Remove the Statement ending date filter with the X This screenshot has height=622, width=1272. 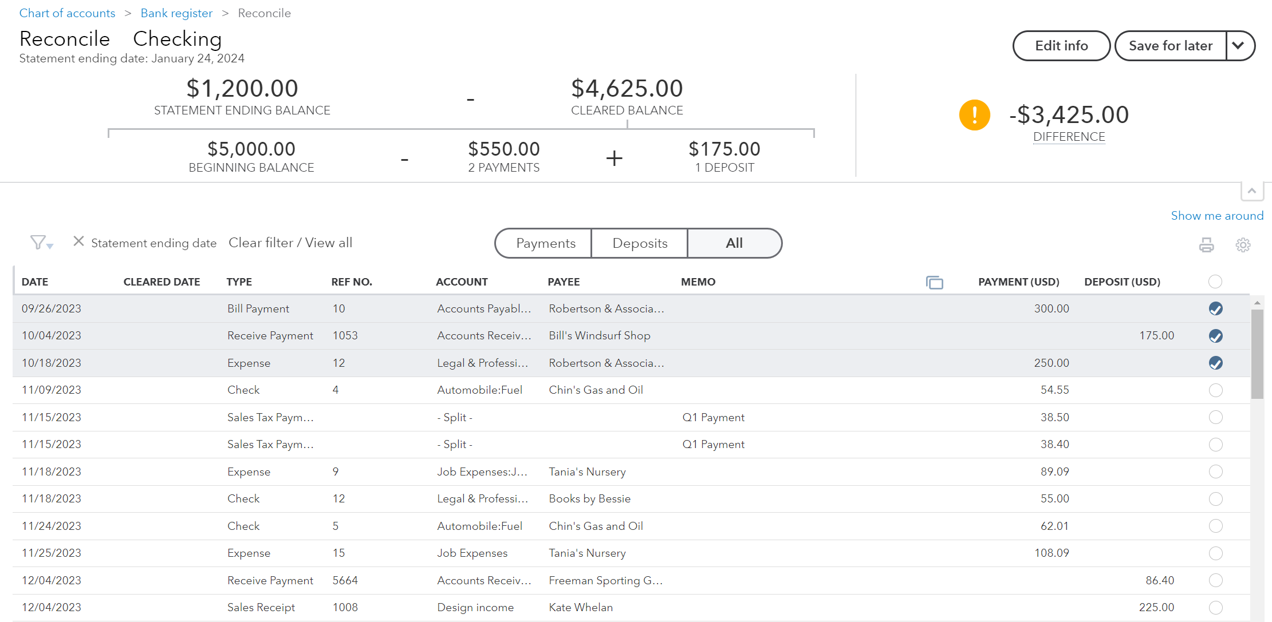pos(78,241)
